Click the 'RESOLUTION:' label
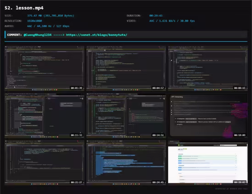 point(13,21)
